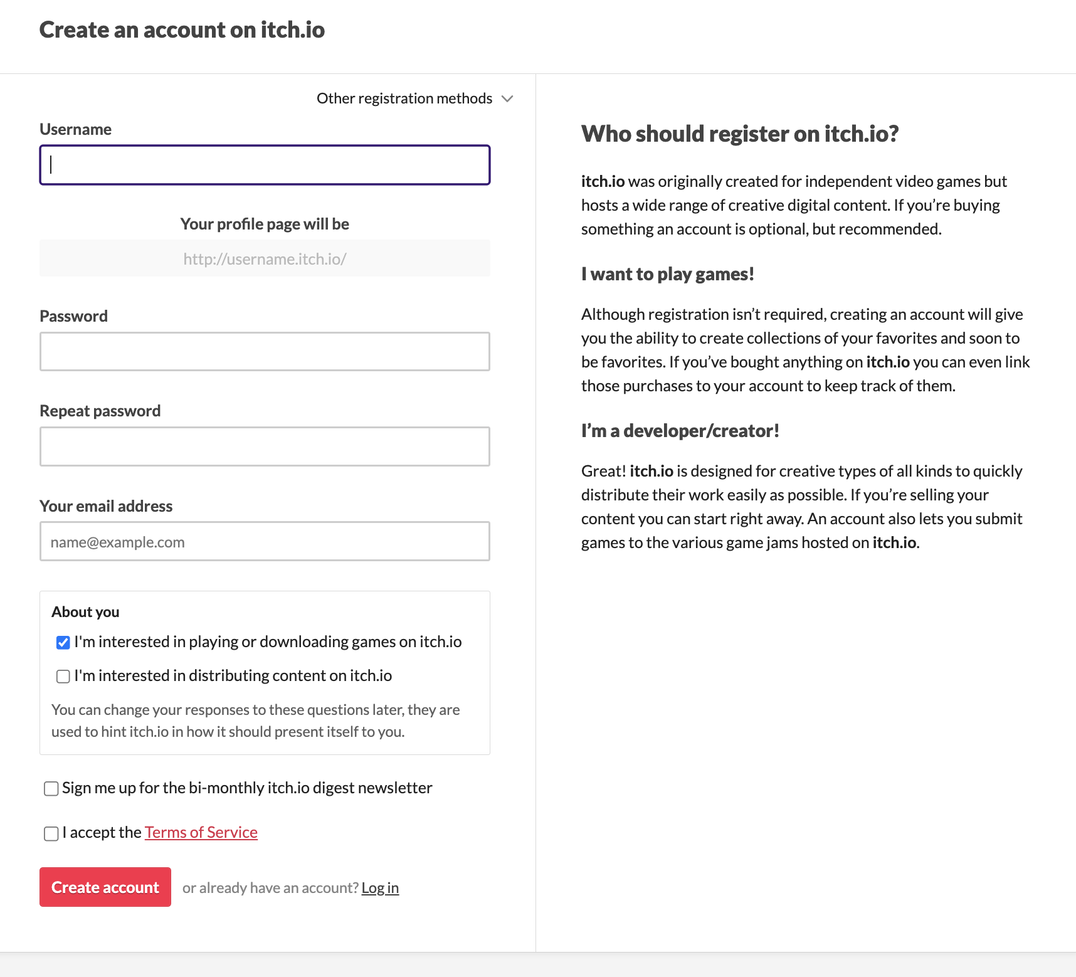Select the Repeat password field
Viewport: 1076px width, 977px height.
coord(265,447)
